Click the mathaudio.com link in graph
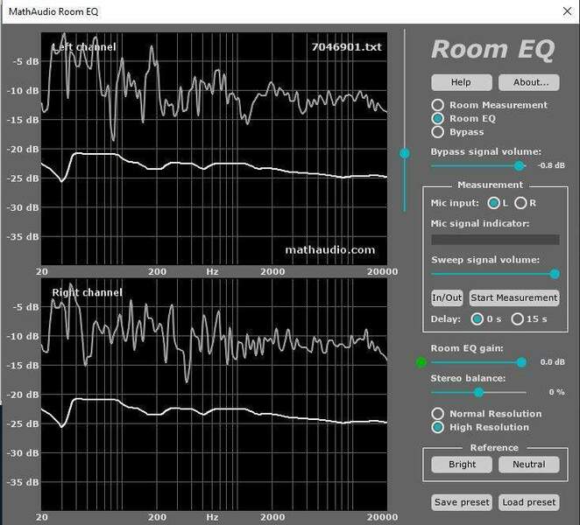This screenshot has width=580, height=525. tap(330, 250)
